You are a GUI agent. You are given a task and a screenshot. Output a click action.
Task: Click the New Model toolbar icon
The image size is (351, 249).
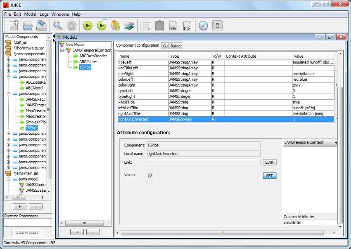(14, 26)
